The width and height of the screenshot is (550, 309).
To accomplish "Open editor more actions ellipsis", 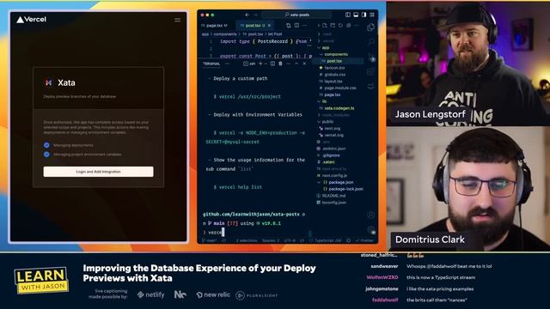I will [304, 26].
